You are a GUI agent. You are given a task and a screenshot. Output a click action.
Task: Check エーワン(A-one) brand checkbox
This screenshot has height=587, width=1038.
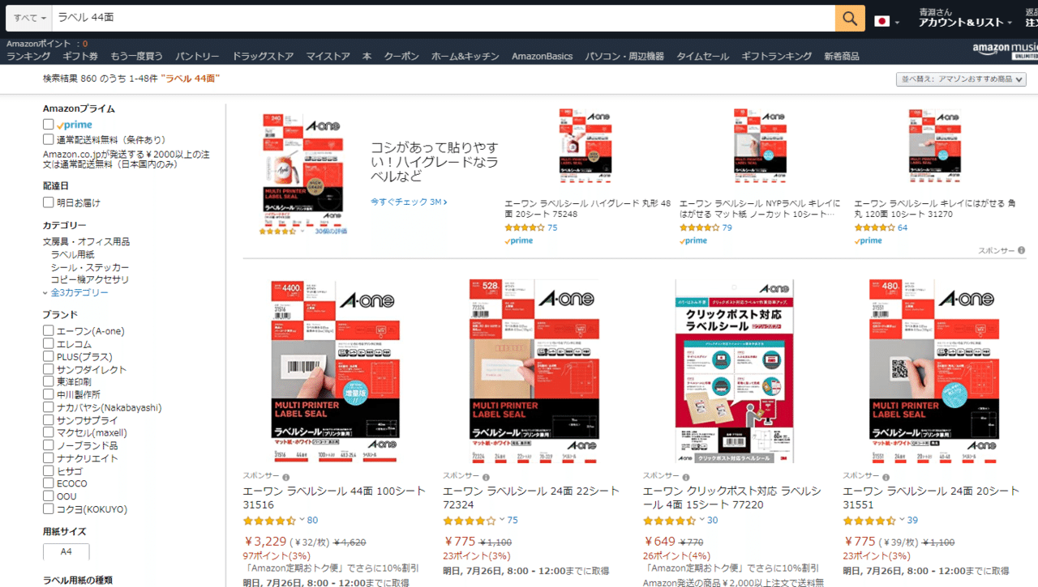point(49,331)
